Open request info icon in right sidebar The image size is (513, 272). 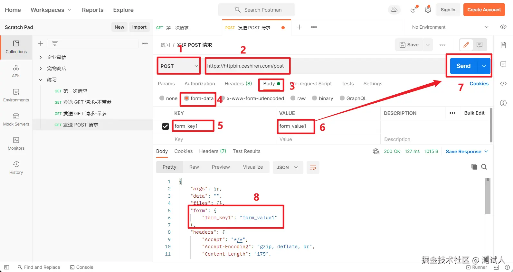click(x=503, y=103)
